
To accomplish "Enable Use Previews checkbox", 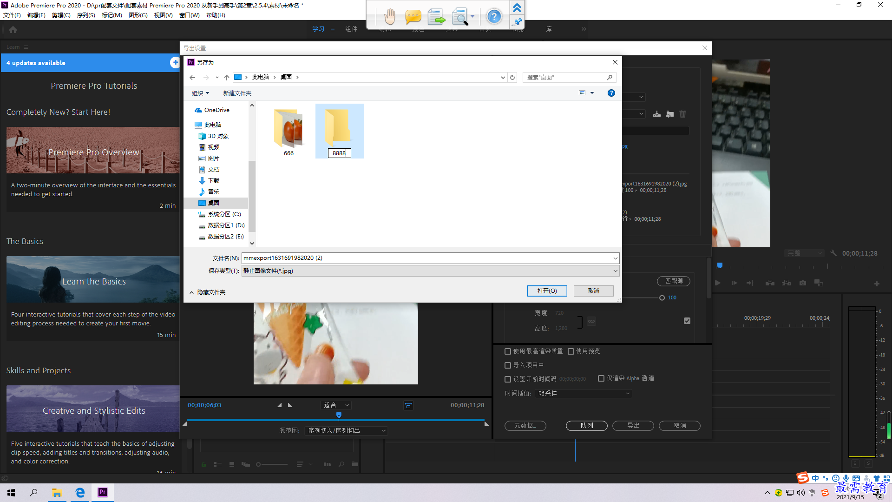I will [x=571, y=351].
